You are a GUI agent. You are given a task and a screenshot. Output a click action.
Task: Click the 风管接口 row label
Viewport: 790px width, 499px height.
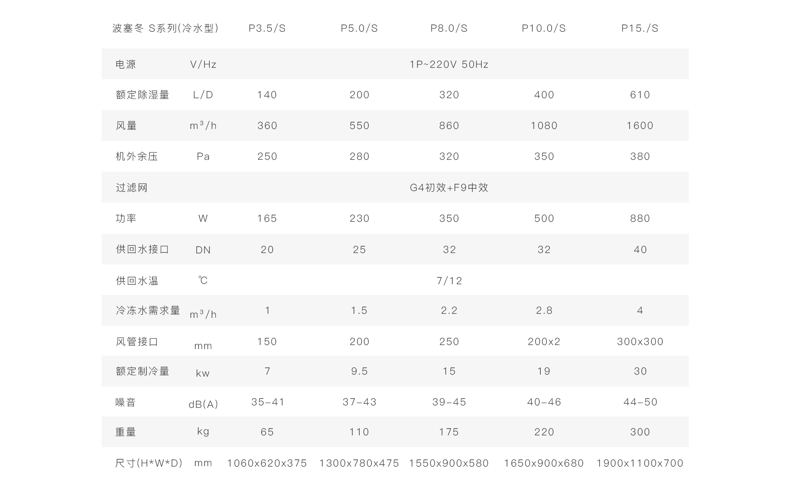[137, 342]
